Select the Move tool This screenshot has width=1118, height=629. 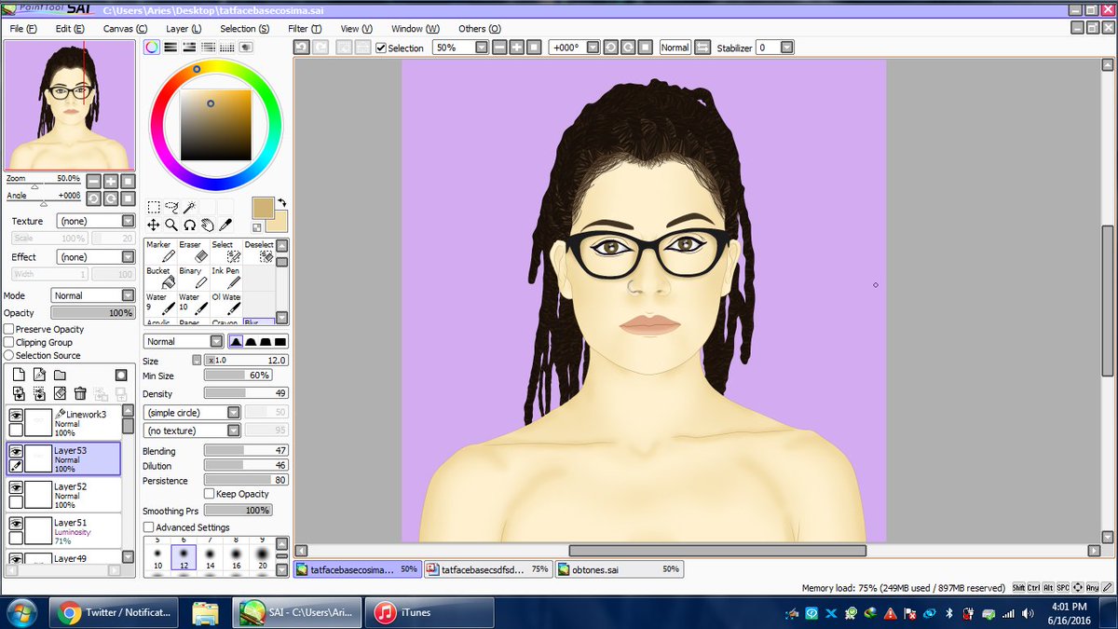pyautogui.click(x=154, y=225)
